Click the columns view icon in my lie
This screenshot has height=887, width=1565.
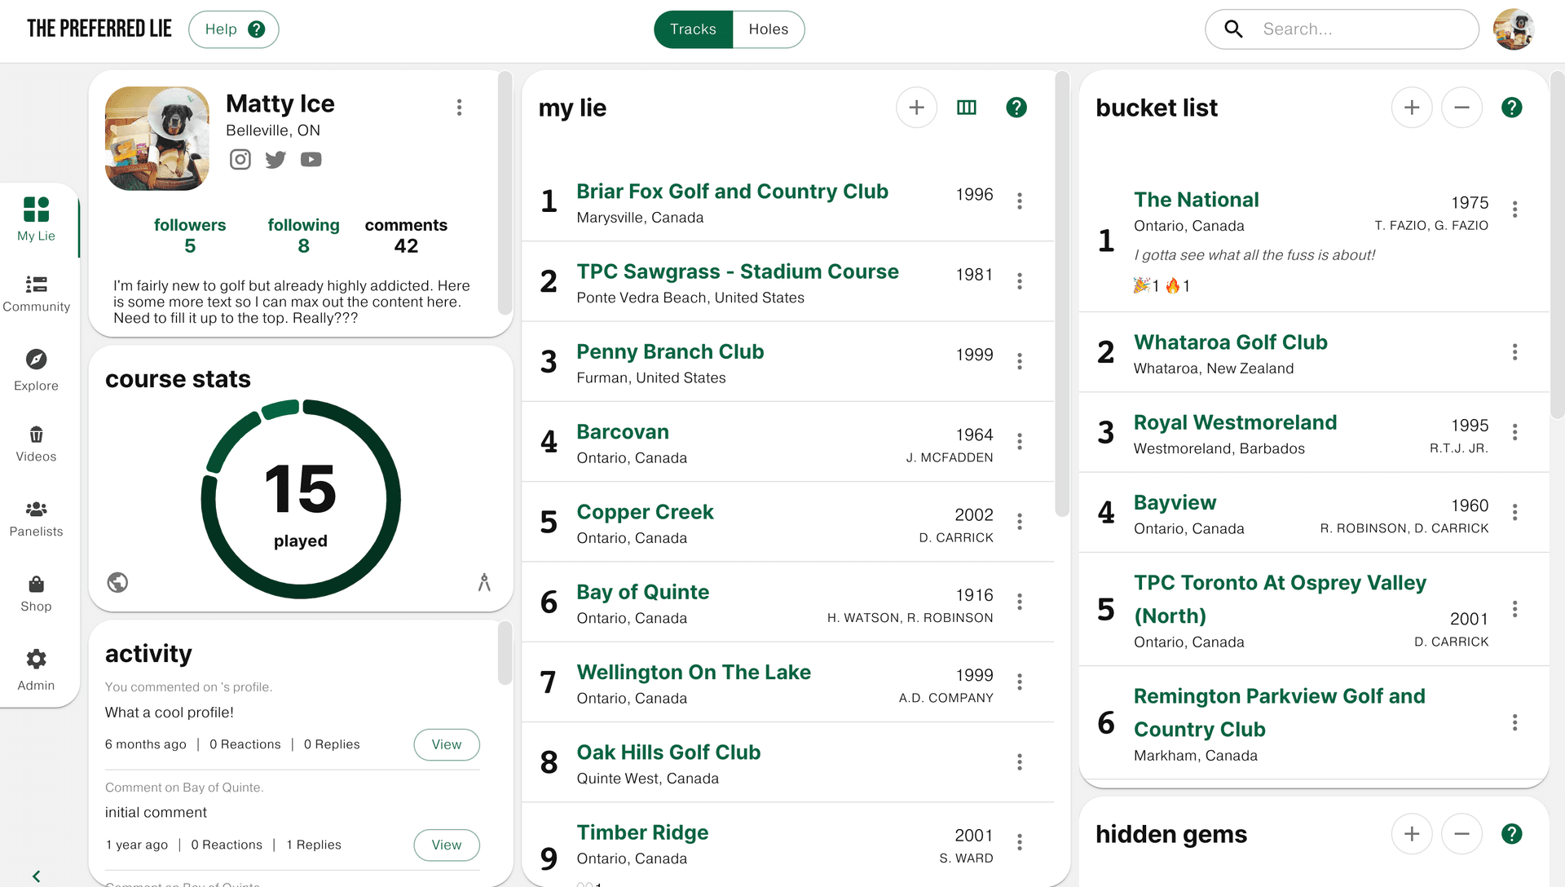click(x=967, y=108)
